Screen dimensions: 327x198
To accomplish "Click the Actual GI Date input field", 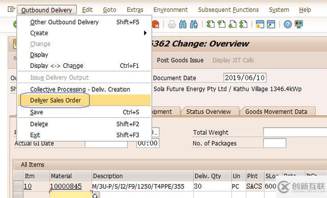I will (x=106, y=144).
